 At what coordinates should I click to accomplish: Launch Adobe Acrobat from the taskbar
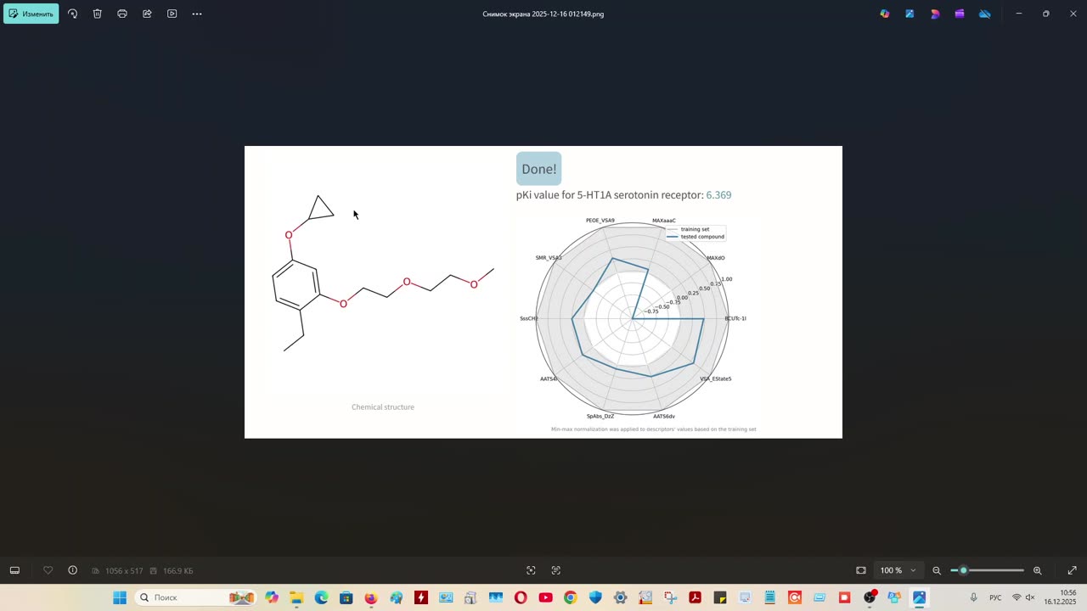(x=695, y=597)
